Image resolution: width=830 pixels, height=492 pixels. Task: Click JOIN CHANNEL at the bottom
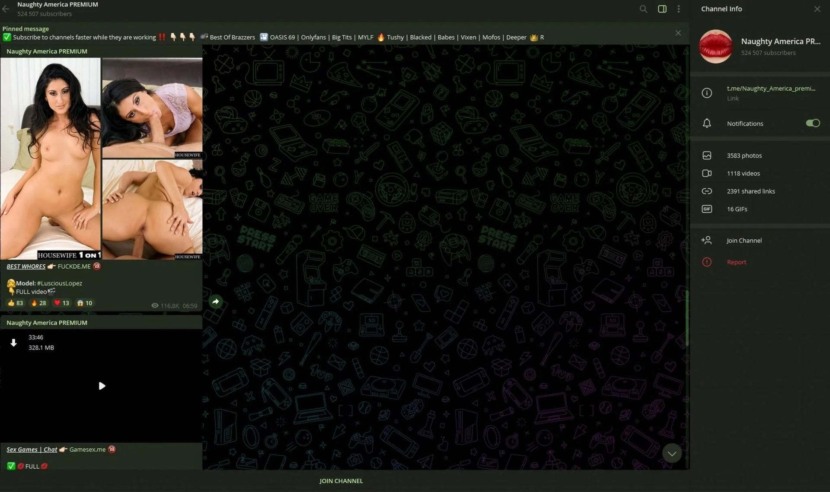[x=341, y=481]
